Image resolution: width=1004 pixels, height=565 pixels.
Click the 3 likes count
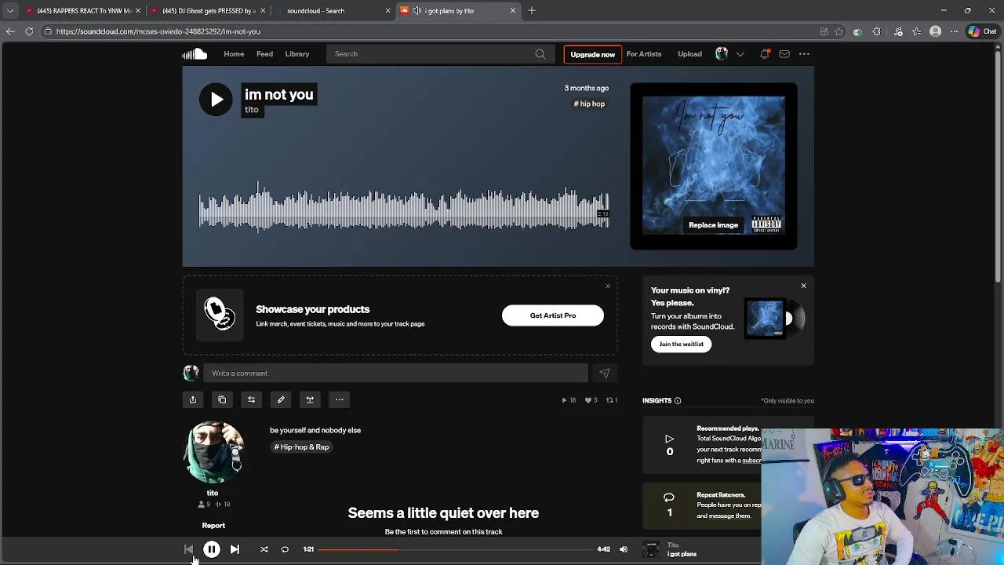[591, 400]
